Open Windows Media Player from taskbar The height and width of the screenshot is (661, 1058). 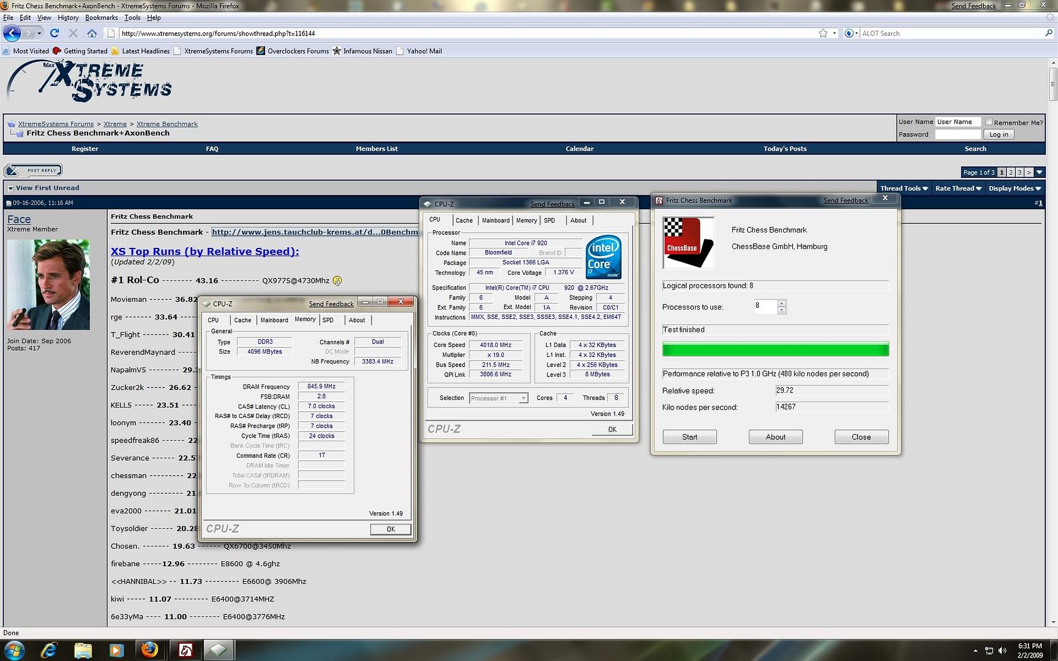coord(116,650)
